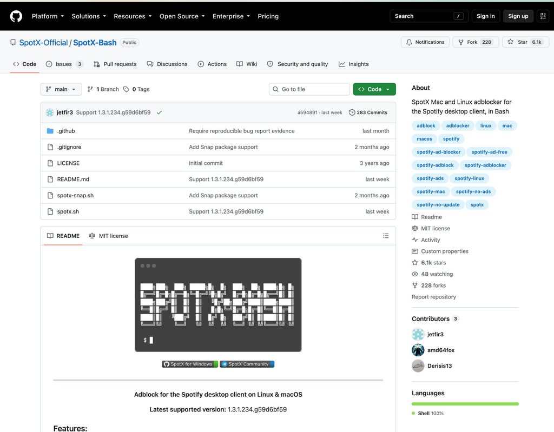The image size is (554, 432).
Task: Switch to the Actions tab
Action: pos(212,64)
